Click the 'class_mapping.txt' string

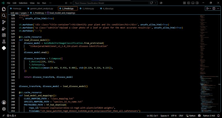pos(63,99)
